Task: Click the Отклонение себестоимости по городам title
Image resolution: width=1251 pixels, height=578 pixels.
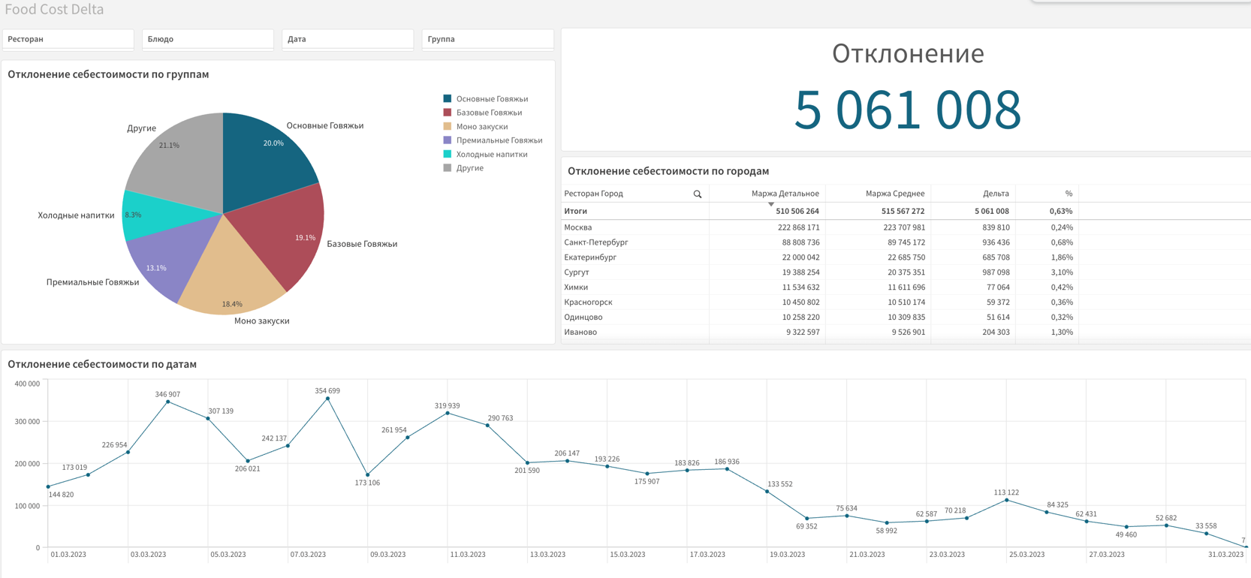Action: [668, 171]
